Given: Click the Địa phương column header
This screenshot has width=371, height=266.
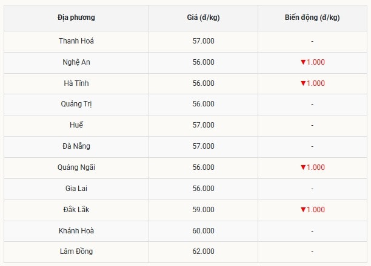Looking at the screenshot, I should click(x=76, y=18).
